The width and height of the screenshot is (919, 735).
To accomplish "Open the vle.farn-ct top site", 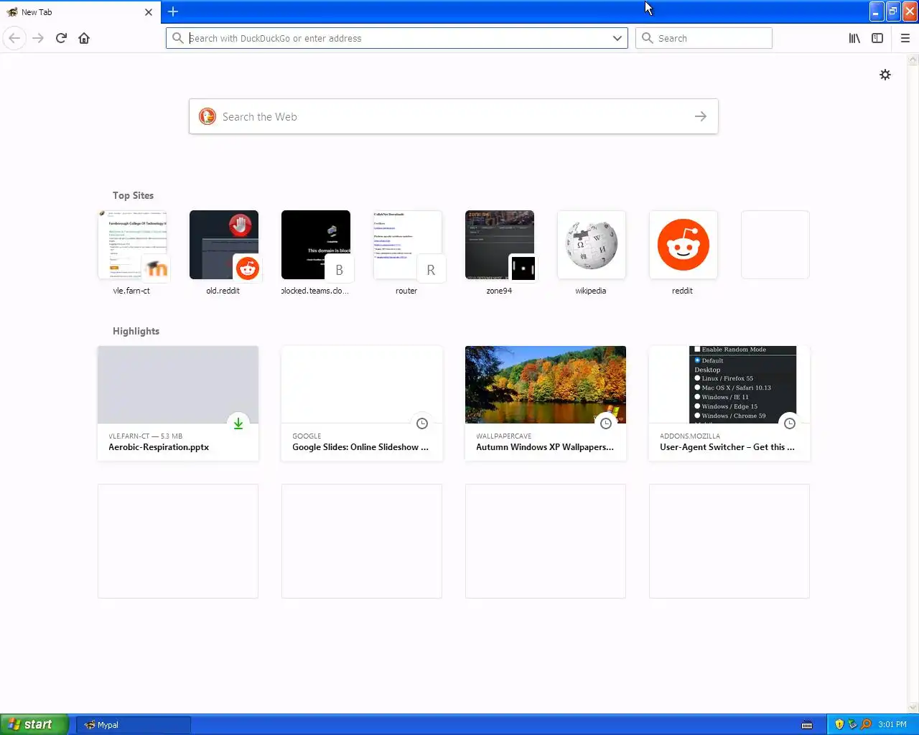I will [x=132, y=253].
